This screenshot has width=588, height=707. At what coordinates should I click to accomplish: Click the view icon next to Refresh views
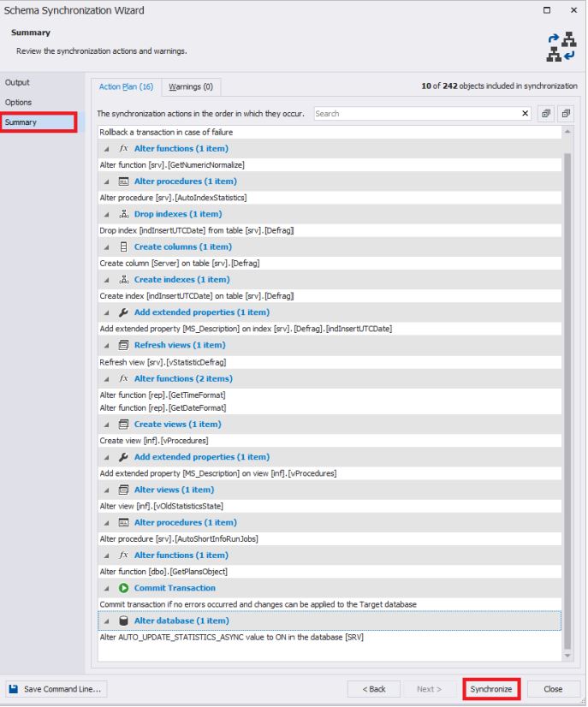click(123, 345)
